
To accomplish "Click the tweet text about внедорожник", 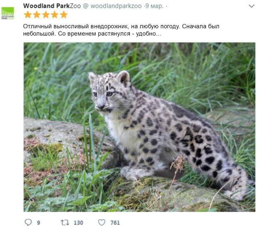I will pos(121,30).
